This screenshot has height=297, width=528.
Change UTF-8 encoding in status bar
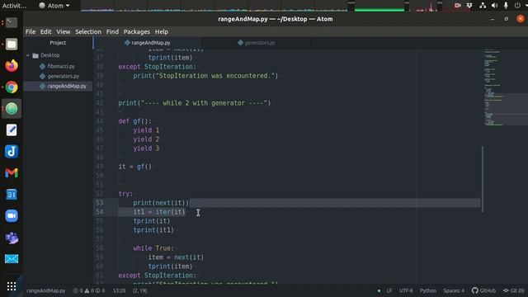tap(406, 290)
